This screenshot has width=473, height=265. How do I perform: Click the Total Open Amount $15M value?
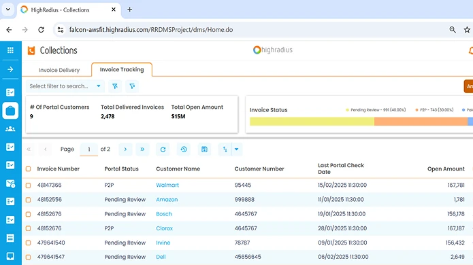[178, 116]
